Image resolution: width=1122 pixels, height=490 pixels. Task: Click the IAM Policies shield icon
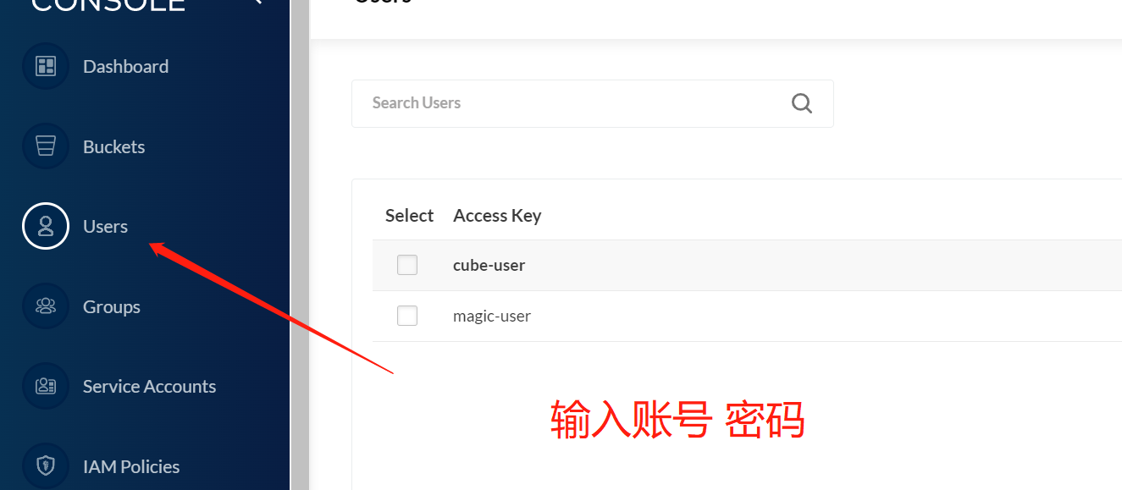point(46,466)
